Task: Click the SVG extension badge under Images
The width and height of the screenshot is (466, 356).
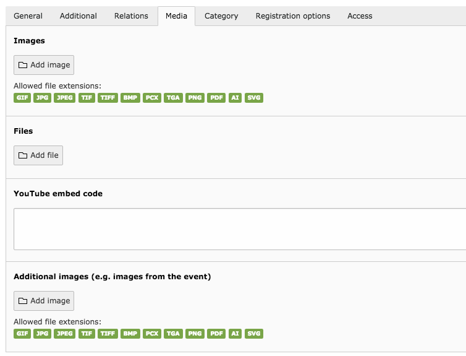Action: point(254,98)
